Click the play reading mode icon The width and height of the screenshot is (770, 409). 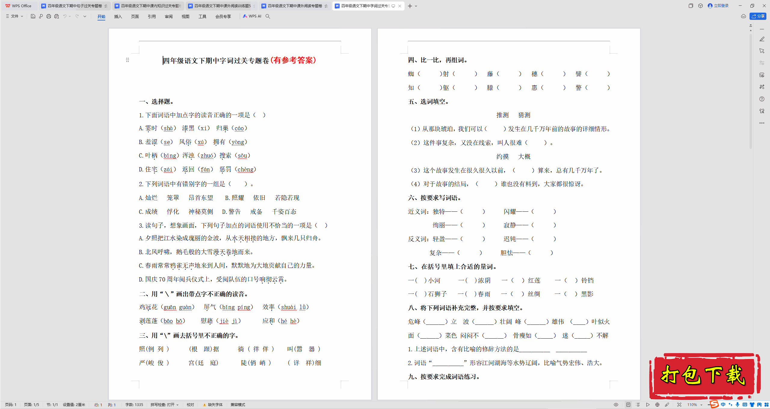[648, 405]
